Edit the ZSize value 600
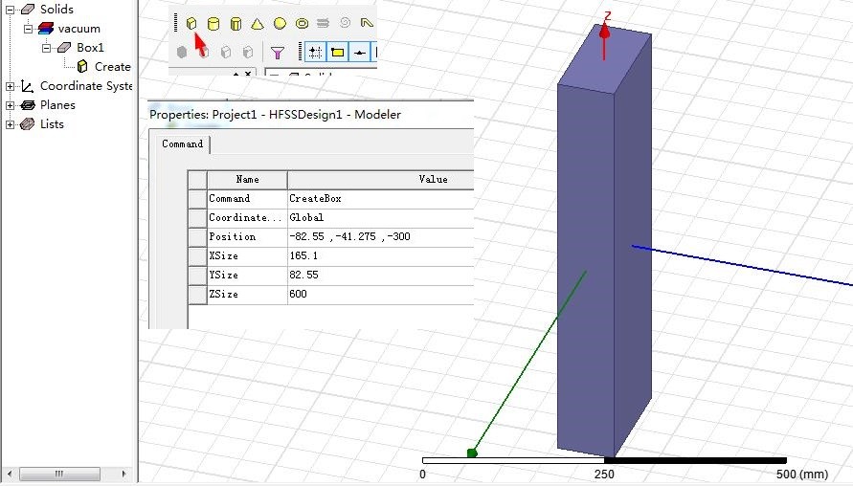Viewport: 853px width, 486px height. point(381,294)
